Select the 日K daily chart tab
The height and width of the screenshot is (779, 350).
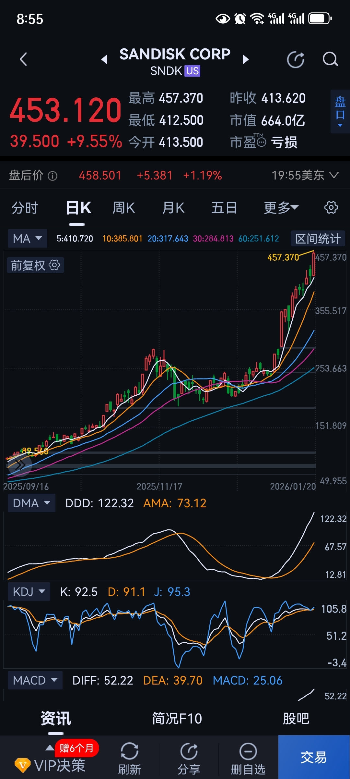[78, 208]
